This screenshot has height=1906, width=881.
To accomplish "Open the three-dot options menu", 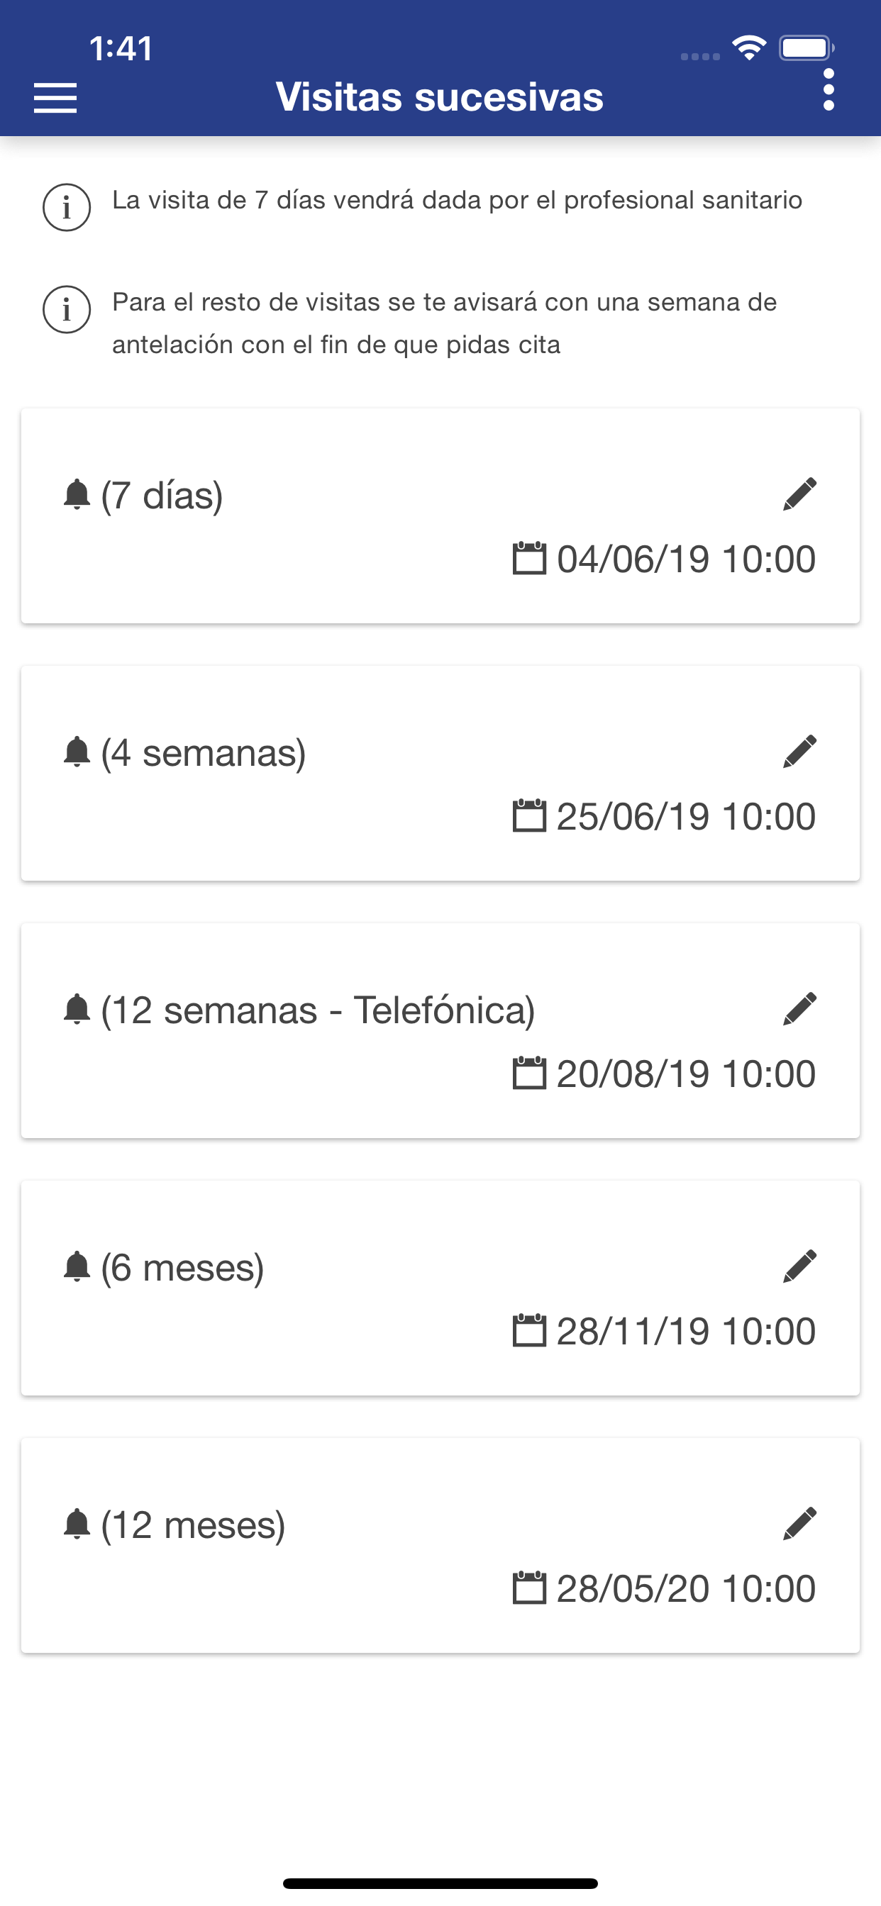I will coord(829,90).
